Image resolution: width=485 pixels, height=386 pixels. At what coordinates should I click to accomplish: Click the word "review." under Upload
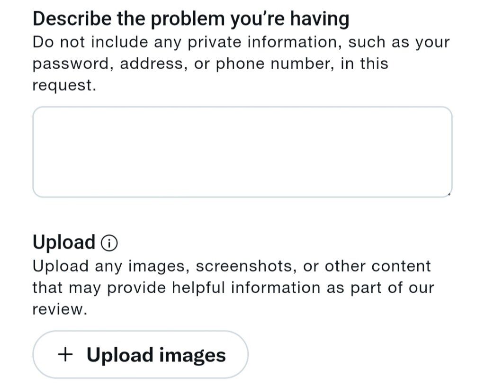pyautogui.click(x=60, y=310)
